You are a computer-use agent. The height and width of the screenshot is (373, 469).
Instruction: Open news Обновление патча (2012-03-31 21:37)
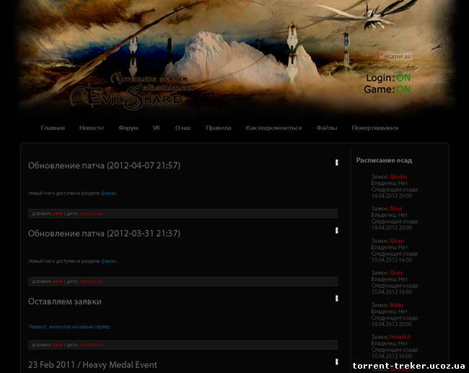click(x=104, y=234)
